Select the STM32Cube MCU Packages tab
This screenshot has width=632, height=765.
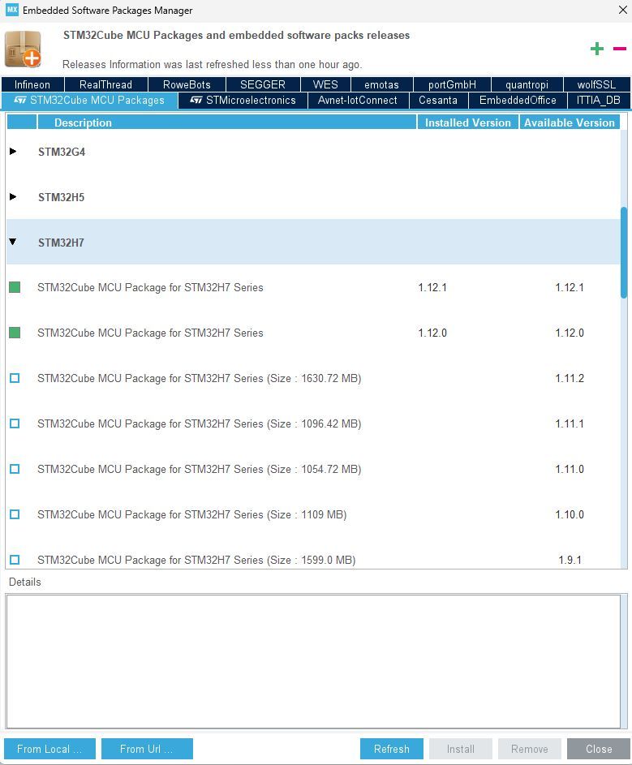[90, 100]
